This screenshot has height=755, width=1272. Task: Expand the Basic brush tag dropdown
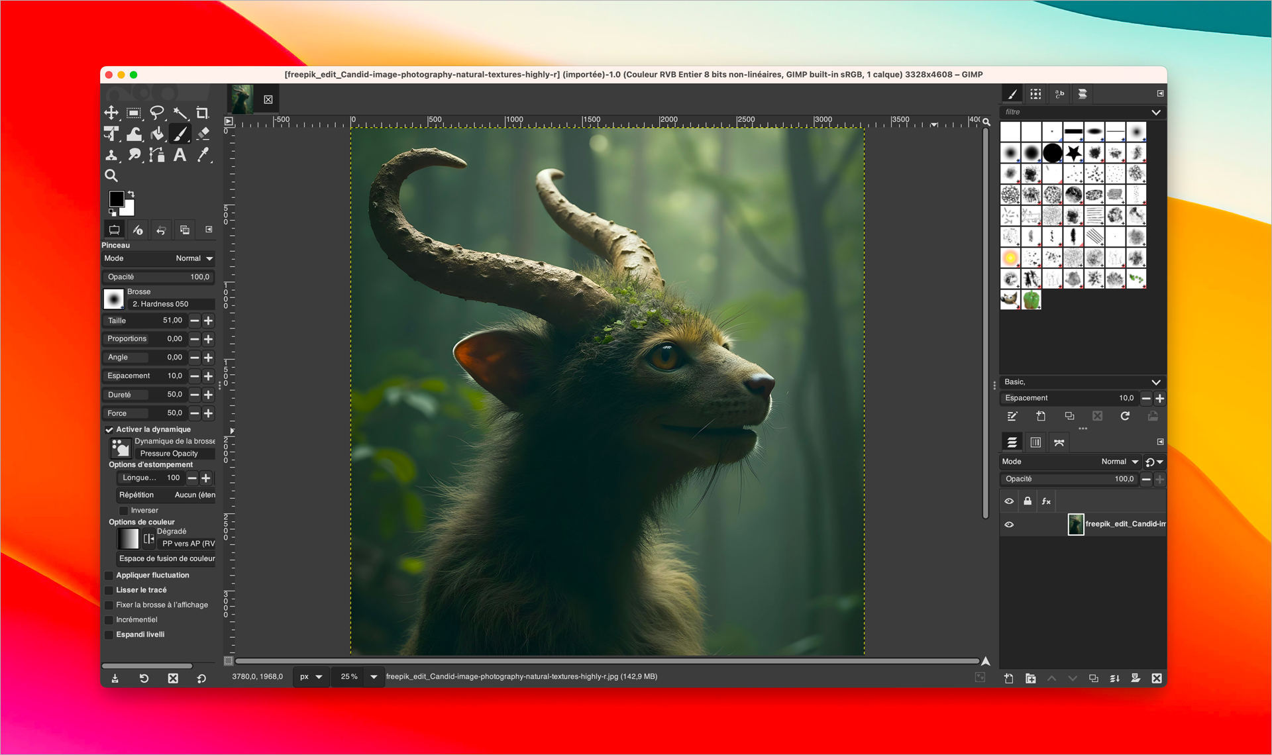point(1155,382)
